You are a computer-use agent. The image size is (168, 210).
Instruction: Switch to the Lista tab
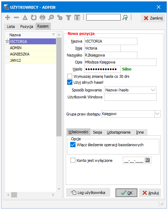tap(11, 27)
